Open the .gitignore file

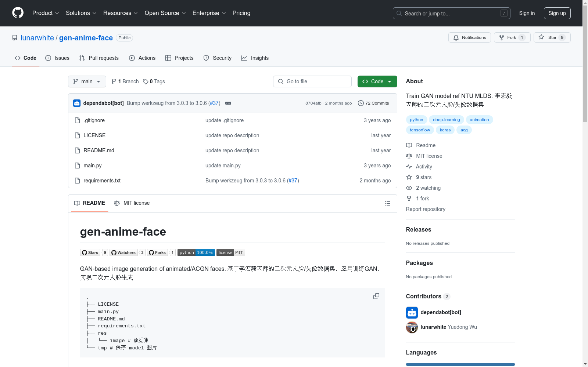click(x=94, y=120)
